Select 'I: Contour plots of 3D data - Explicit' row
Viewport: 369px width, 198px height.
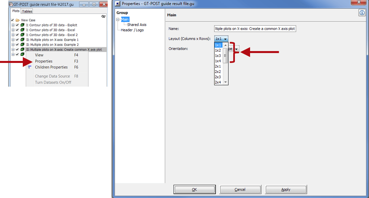click(52, 25)
